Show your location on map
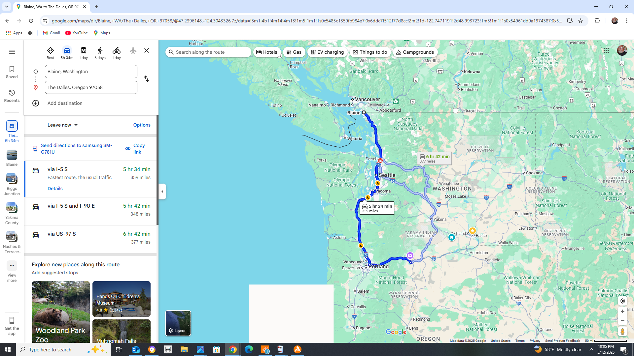This screenshot has width=634, height=356. pos(622,301)
